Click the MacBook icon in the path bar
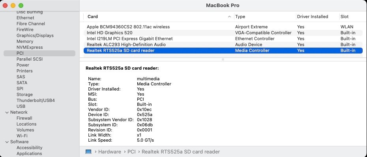 88,151
